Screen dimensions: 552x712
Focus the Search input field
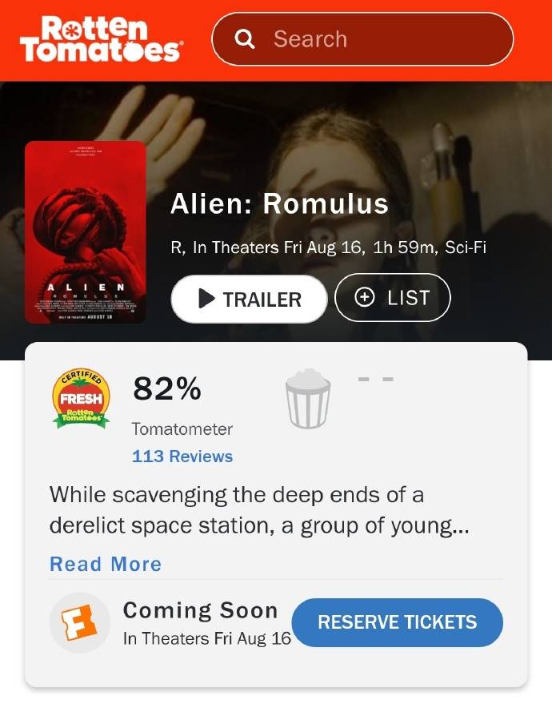(x=362, y=39)
